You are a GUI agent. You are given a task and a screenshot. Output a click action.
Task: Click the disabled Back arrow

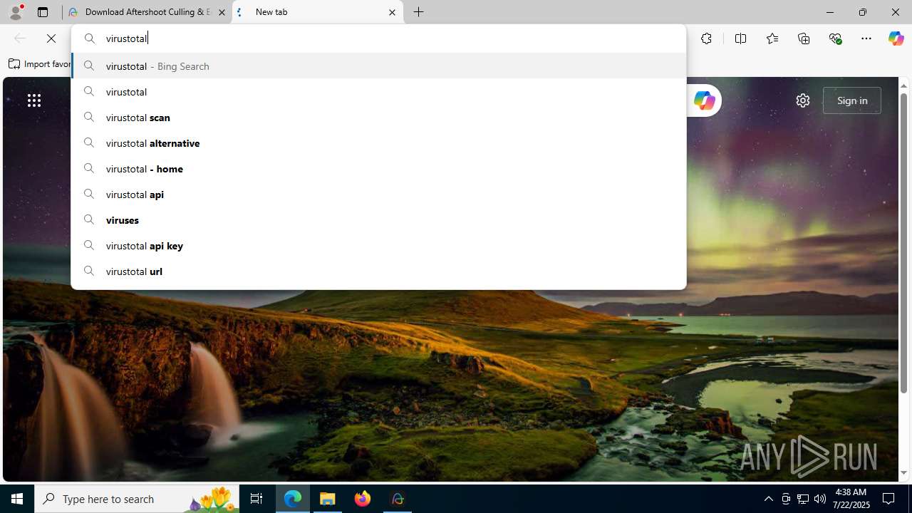pyautogui.click(x=19, y=38)
